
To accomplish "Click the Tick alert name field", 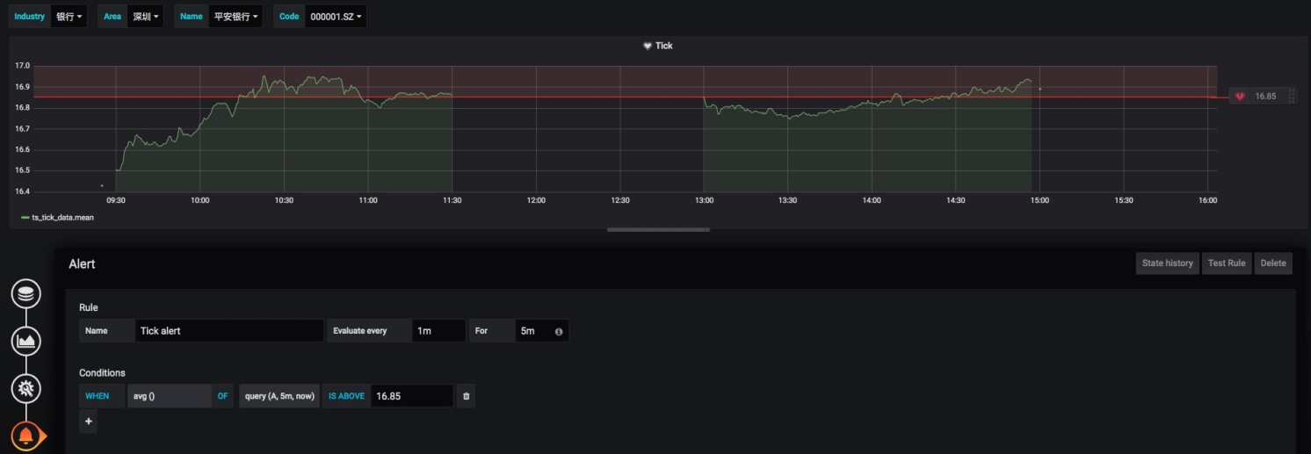I will (x=229, y=331).
